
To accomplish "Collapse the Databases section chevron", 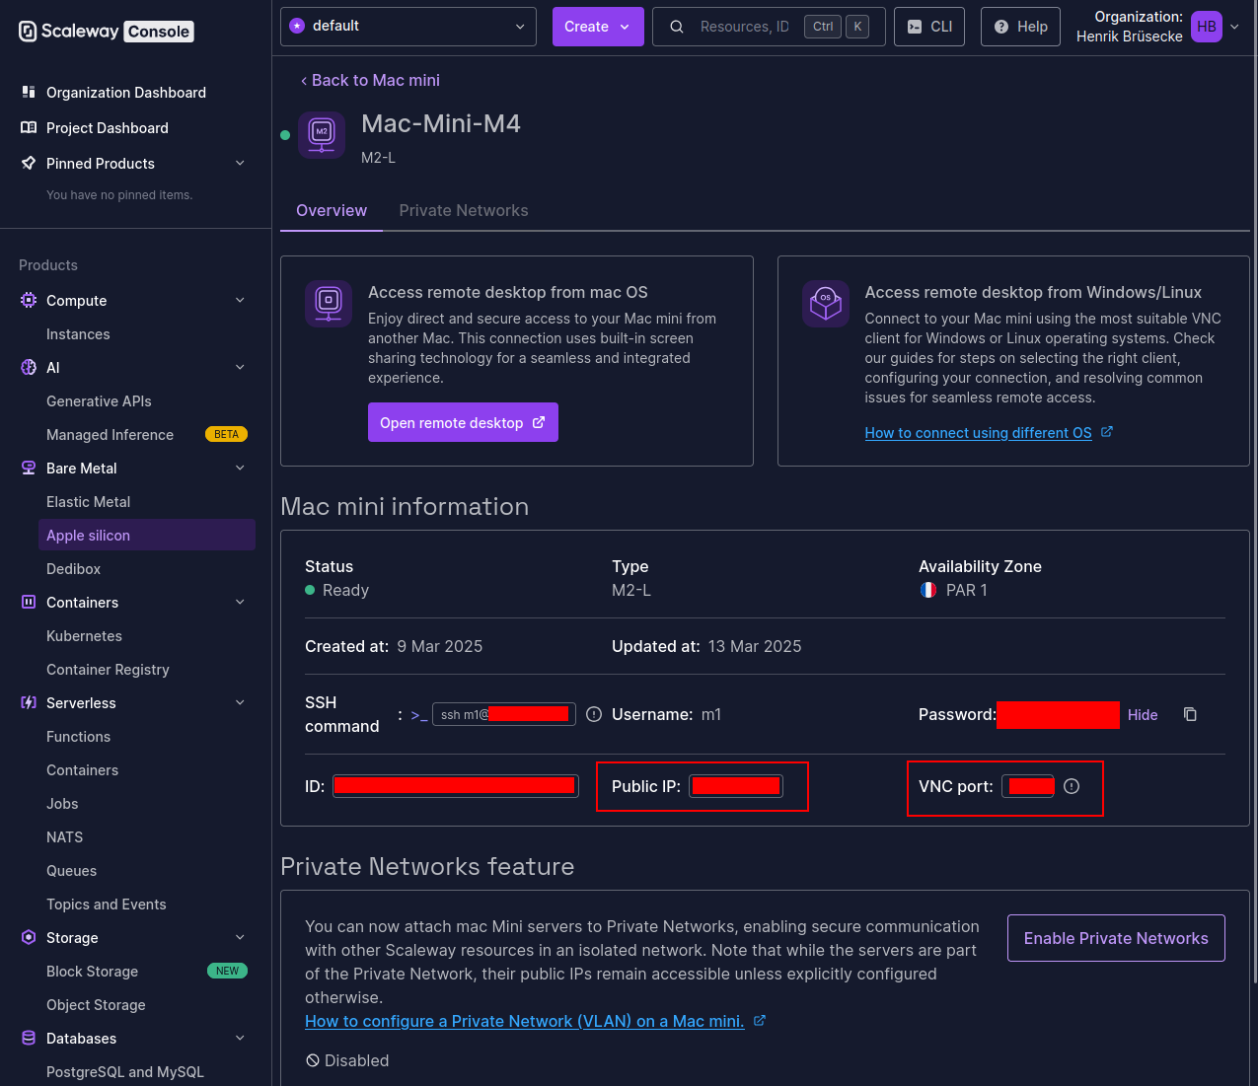I will coord(240,1039).
